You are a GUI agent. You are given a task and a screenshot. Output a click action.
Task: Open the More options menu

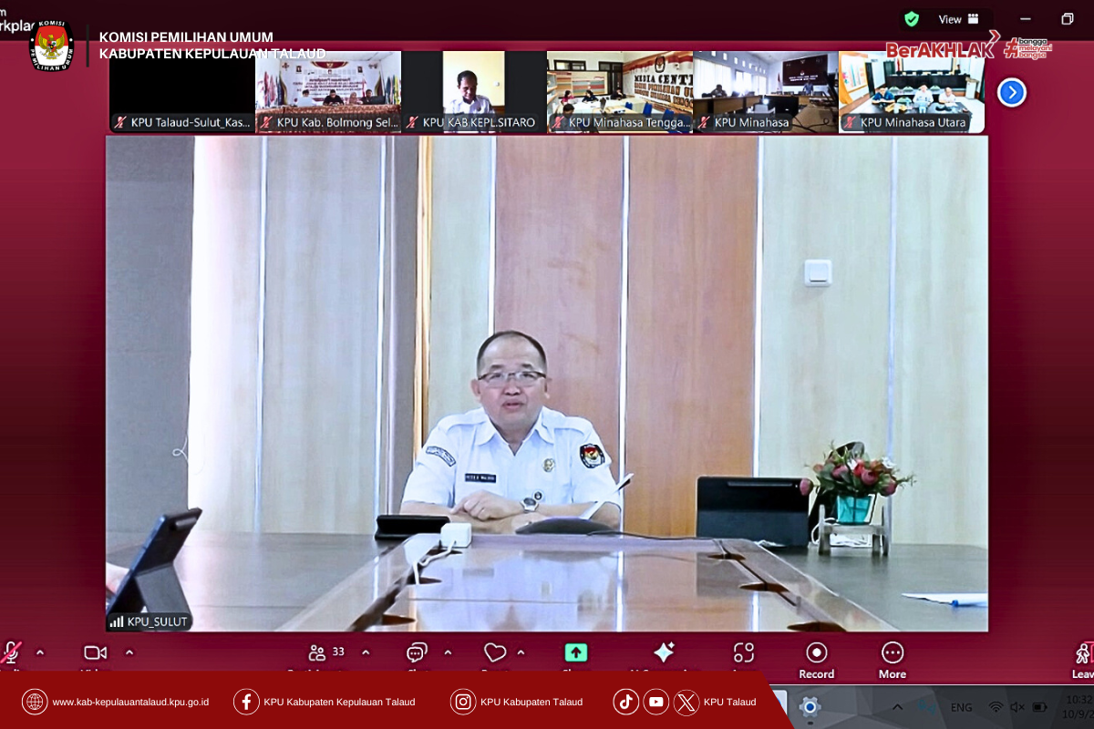[x=893, y=653]
